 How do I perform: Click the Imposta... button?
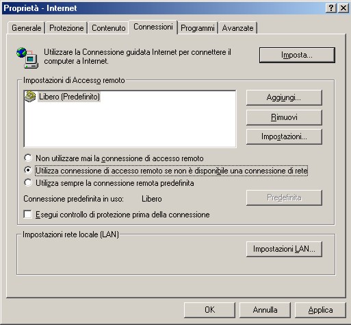click(x=297, y=55)
